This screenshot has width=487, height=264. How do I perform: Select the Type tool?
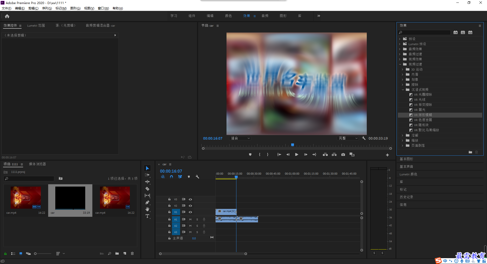(x=147, y=216)
